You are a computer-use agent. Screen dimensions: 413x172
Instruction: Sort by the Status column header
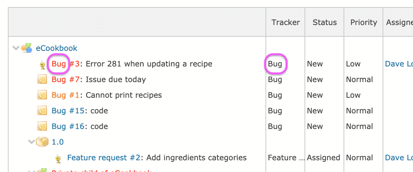[x=324, y=22]
